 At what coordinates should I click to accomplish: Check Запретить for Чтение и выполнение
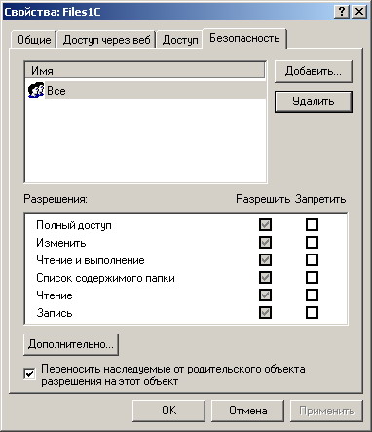[312, 259]
